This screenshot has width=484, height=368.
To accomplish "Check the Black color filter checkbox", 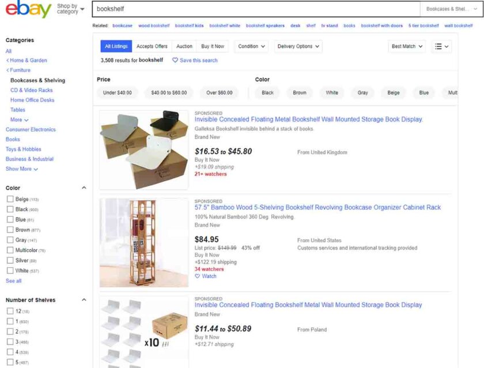I will [9, 209].
